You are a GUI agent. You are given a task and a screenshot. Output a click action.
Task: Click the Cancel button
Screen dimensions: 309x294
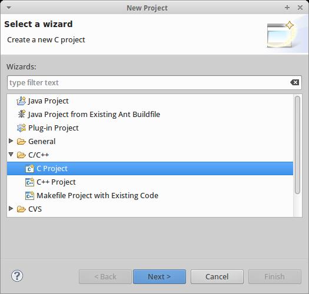coord(217,276)
